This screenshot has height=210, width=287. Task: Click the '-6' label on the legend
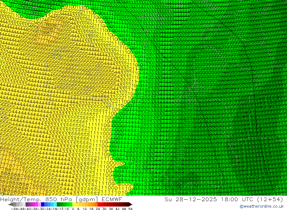[x=67, y=209]
